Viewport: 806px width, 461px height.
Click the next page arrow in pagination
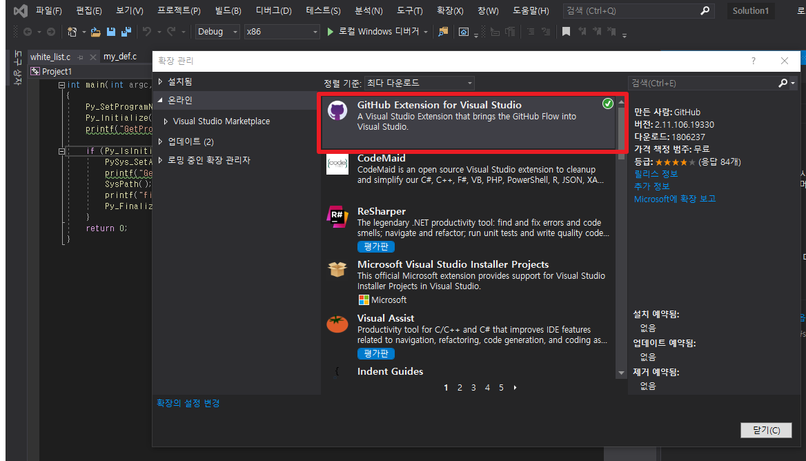[515, 388]
